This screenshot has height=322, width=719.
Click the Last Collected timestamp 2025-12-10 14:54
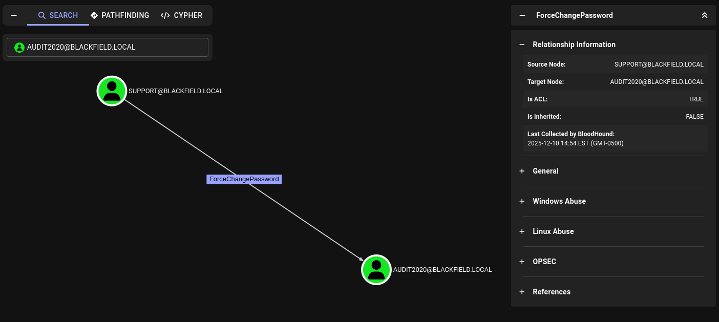tap(576, 143)
